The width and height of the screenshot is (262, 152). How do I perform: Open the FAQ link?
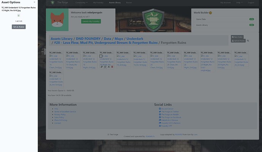coord(56,109)
